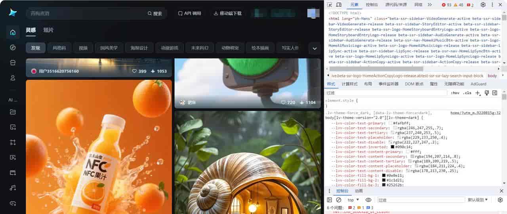Switch to DevTools 元素 tab

click(x=354, y=5)
